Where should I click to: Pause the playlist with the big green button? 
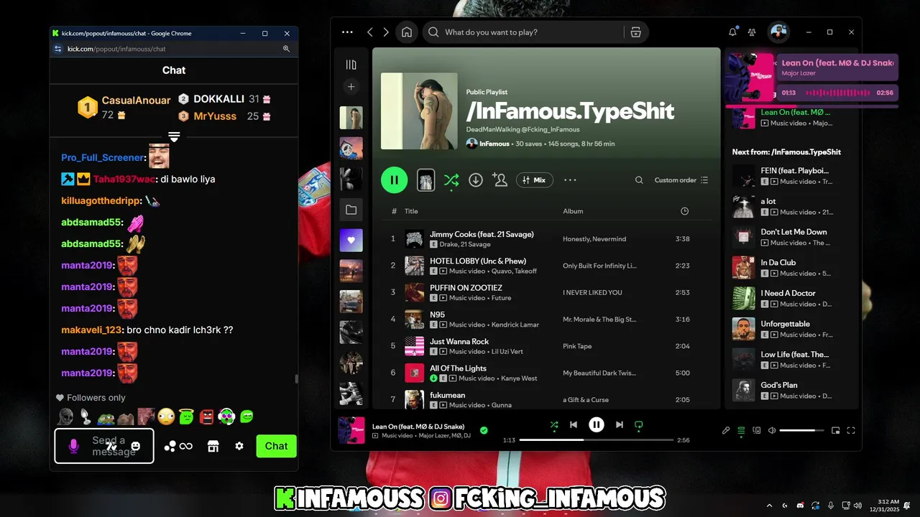point(394,180)
